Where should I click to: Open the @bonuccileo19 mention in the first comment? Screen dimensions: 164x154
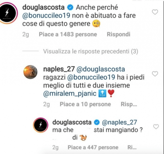coord(46,16)
